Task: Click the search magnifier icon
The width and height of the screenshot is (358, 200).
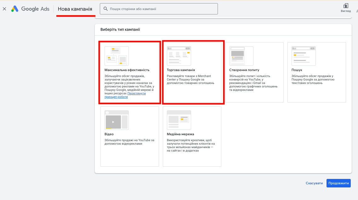Action: 105,9
